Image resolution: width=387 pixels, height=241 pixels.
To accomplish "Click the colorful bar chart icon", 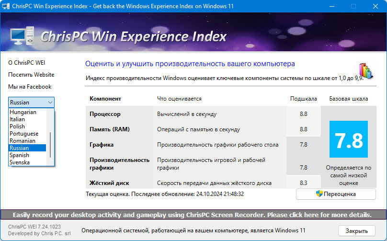I will tap(366, 71).
